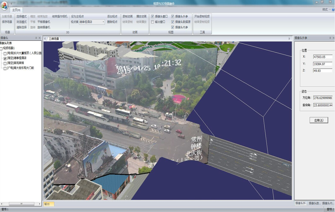Close the 摄像头外参 panel
The width and height of the screenshot is (335, 212).
(333, 38)
